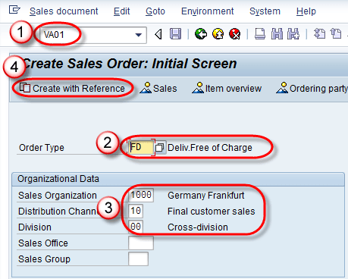This screenshot has height=279, width=348.
Task: Click the Cross-division description
Action: point(198,227)
